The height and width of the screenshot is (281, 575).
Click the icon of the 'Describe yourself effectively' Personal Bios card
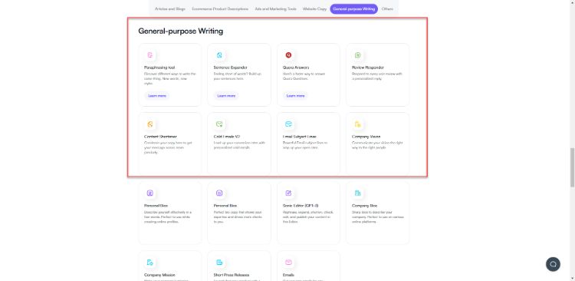149,193
